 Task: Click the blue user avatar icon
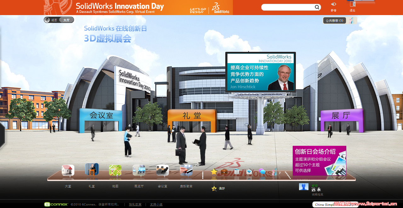[304, 187]
